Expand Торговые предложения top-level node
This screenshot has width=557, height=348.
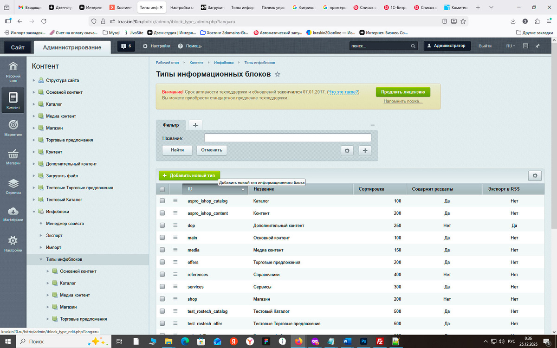coord(33,140)
